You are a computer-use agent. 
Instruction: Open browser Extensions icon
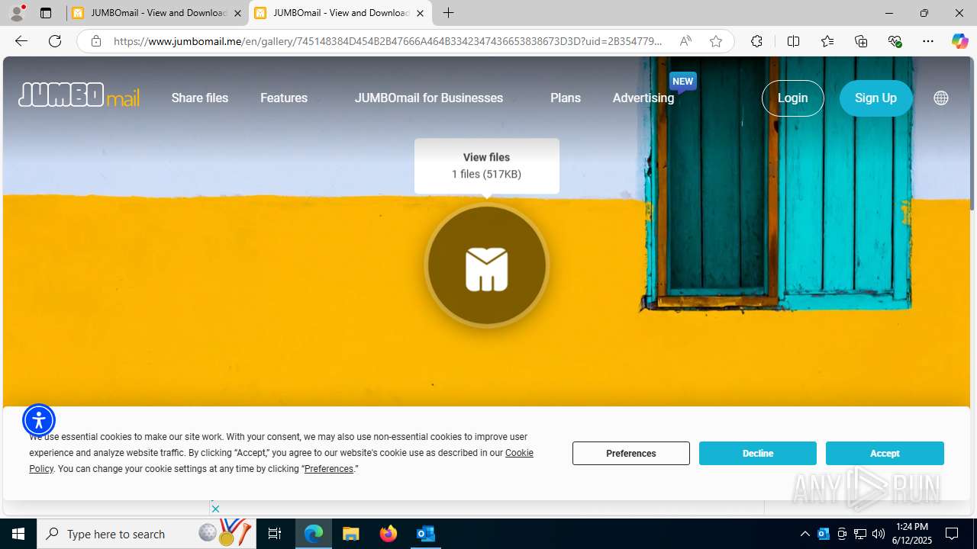pyautogui.click(x=756, y=41)
